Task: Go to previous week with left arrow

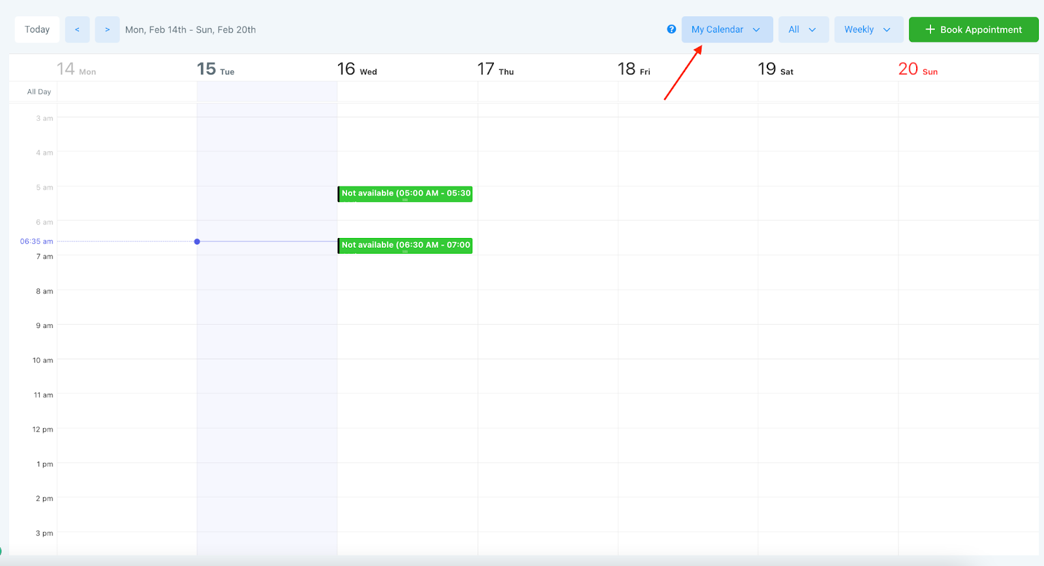Action: pyautogui.click(x=77, y=30)
